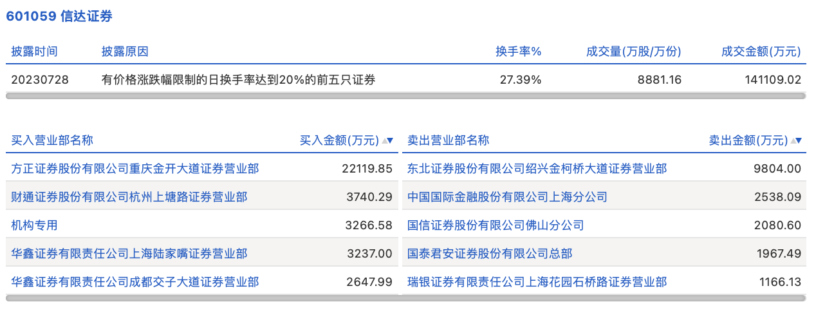
Task: Click the 买入营业部名称 column header
Action: [53, 140]
